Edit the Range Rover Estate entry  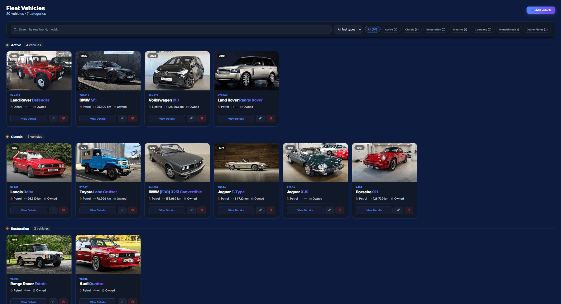tap(53, 302)
